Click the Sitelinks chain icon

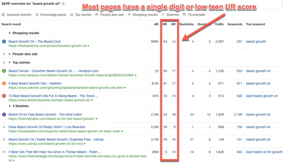(x=163, y=15)
